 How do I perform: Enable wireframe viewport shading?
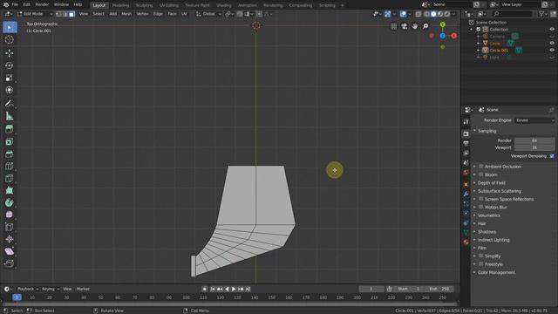tap(426, 14)
